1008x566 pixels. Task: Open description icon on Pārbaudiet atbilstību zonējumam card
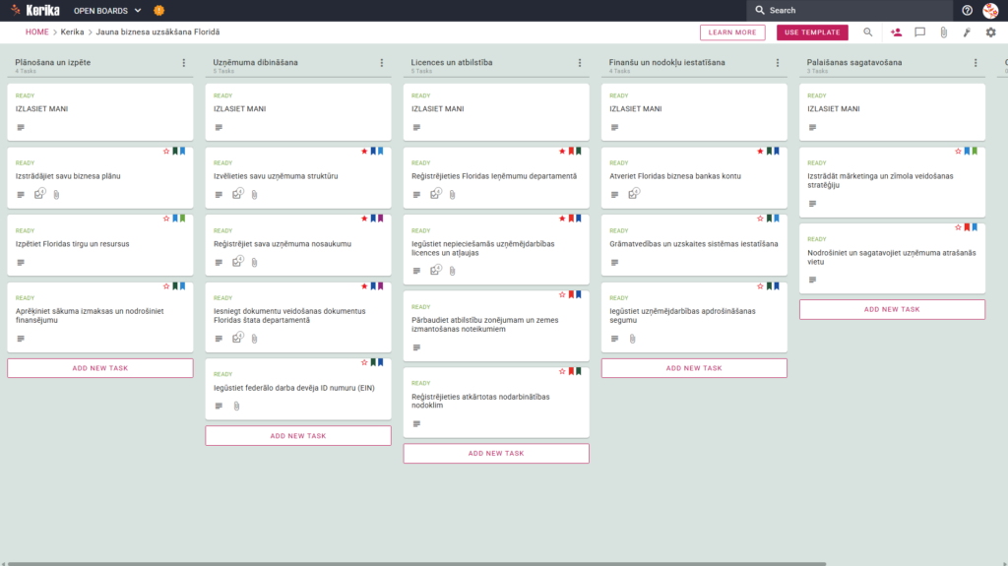click(416, 347)
